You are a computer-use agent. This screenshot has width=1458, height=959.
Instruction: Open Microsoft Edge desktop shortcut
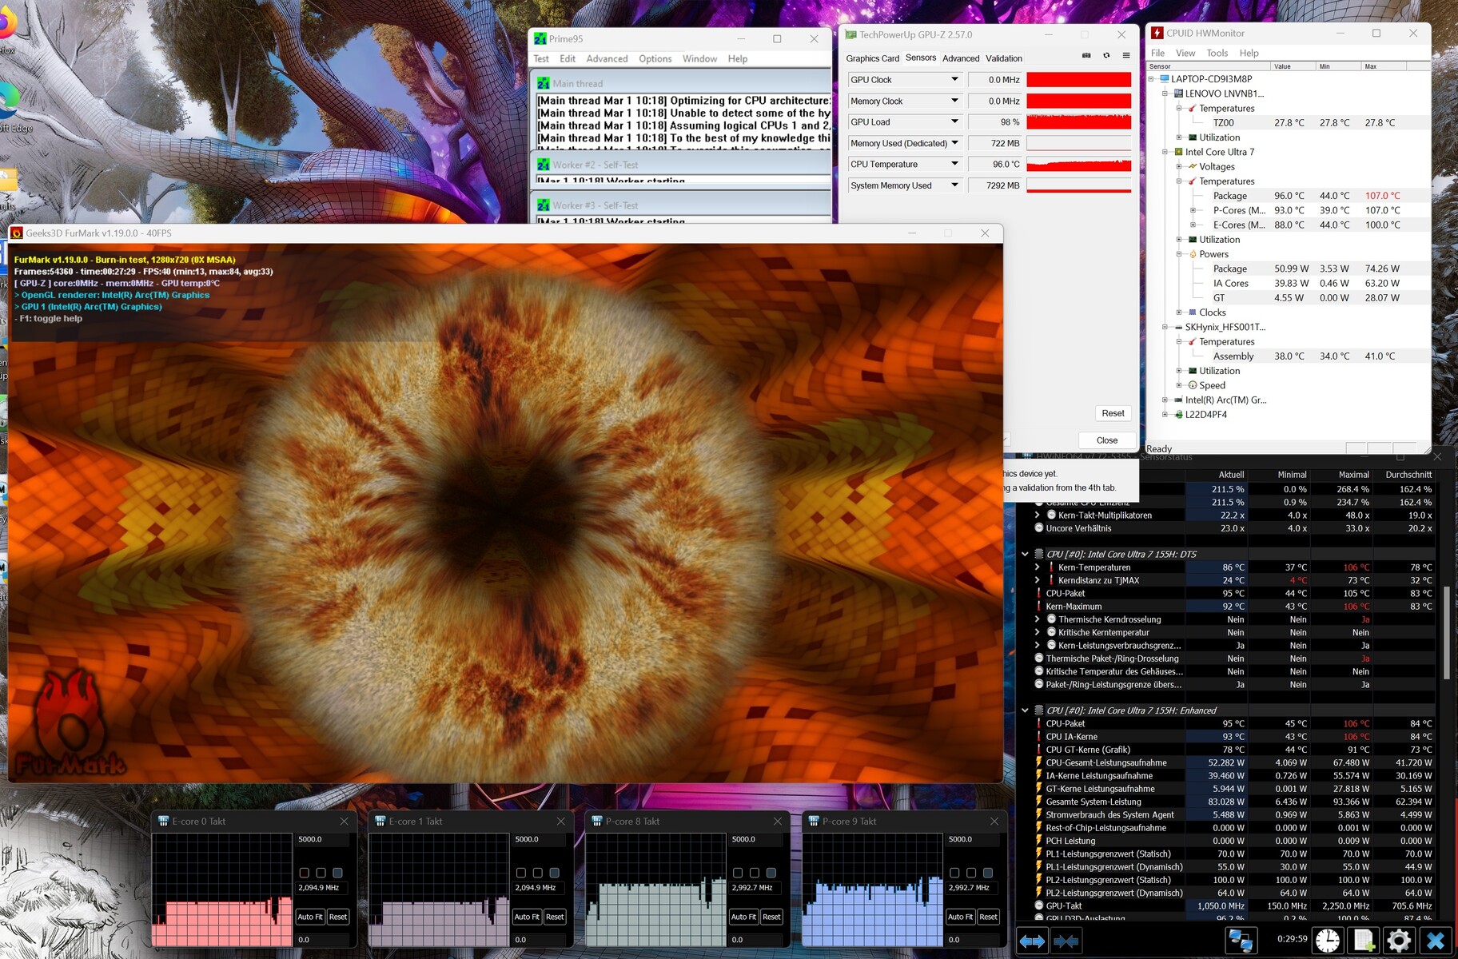tap(10, 108)
